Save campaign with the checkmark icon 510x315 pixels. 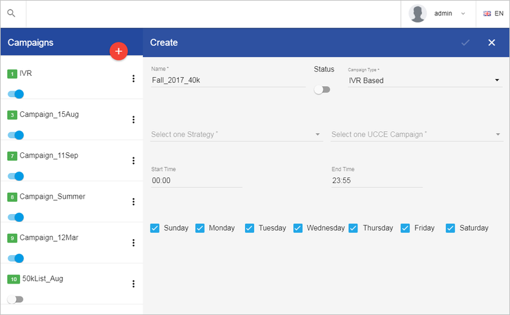tap(466, 42)
